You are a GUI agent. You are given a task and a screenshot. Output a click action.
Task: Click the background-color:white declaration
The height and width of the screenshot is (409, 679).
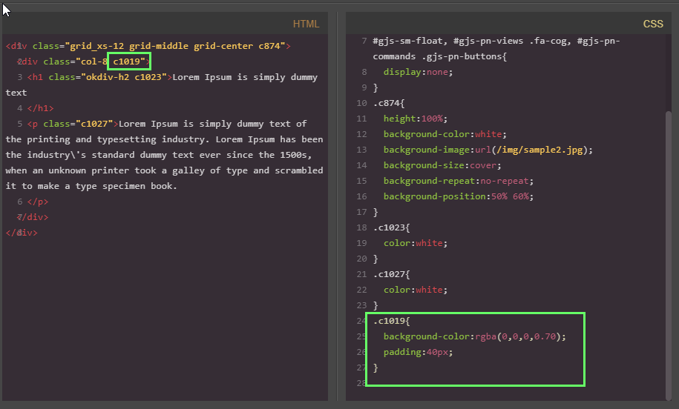445,134
